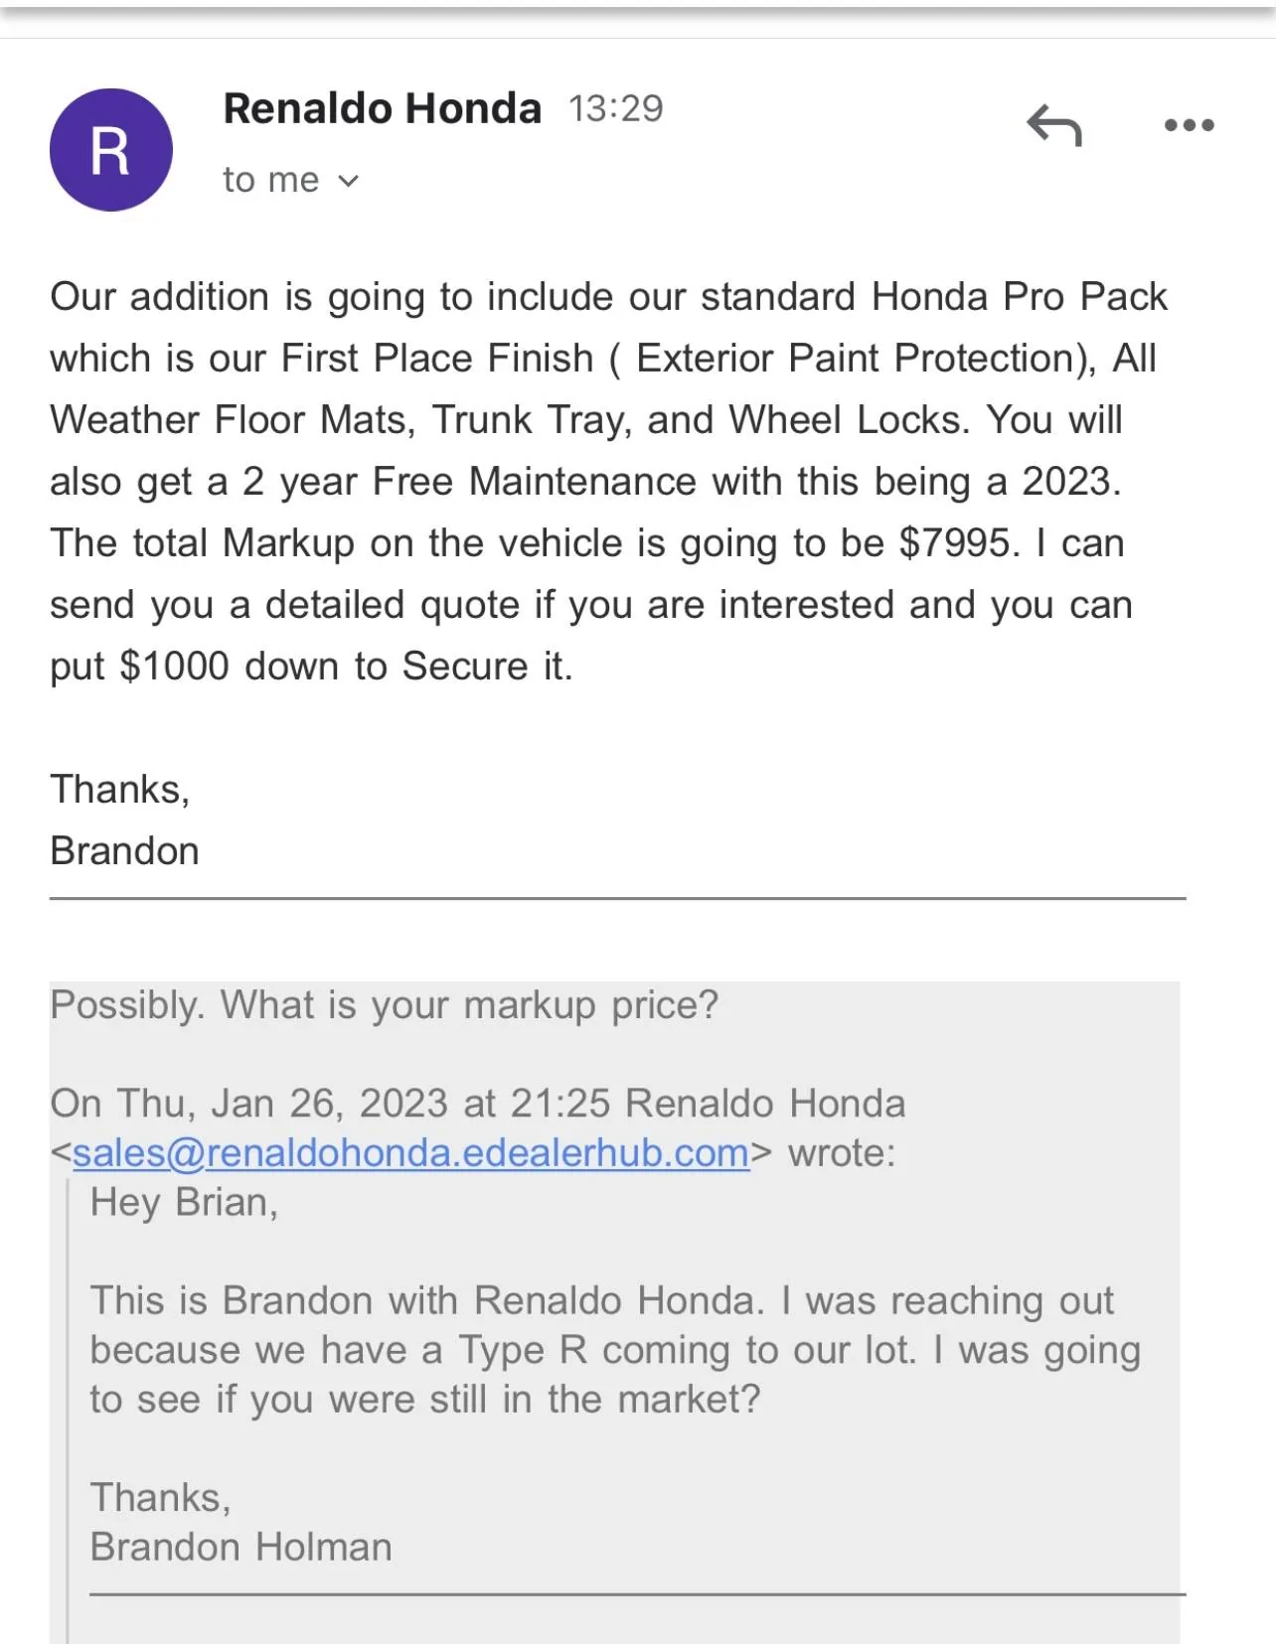Tap the "to me" recipient label
This screenshot has width=1276, height=1644.
click(x=270, y=180)
